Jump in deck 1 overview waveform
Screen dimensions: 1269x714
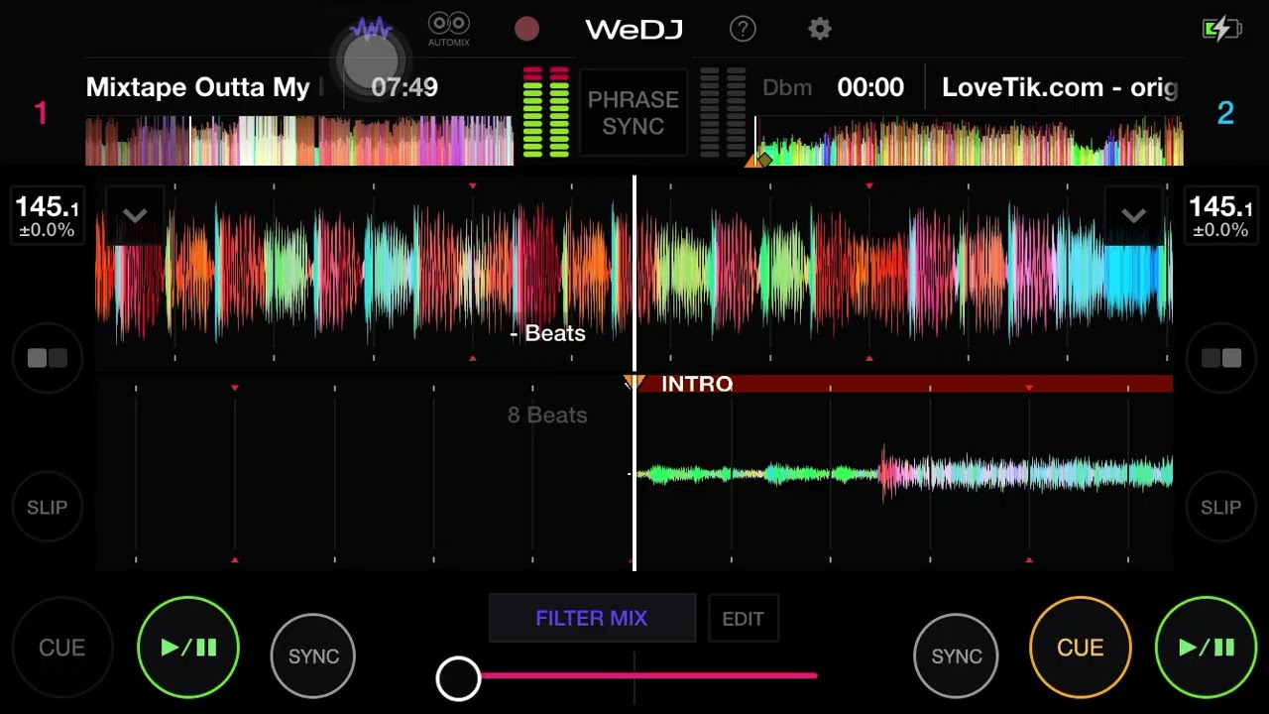(x=298, y=140)
